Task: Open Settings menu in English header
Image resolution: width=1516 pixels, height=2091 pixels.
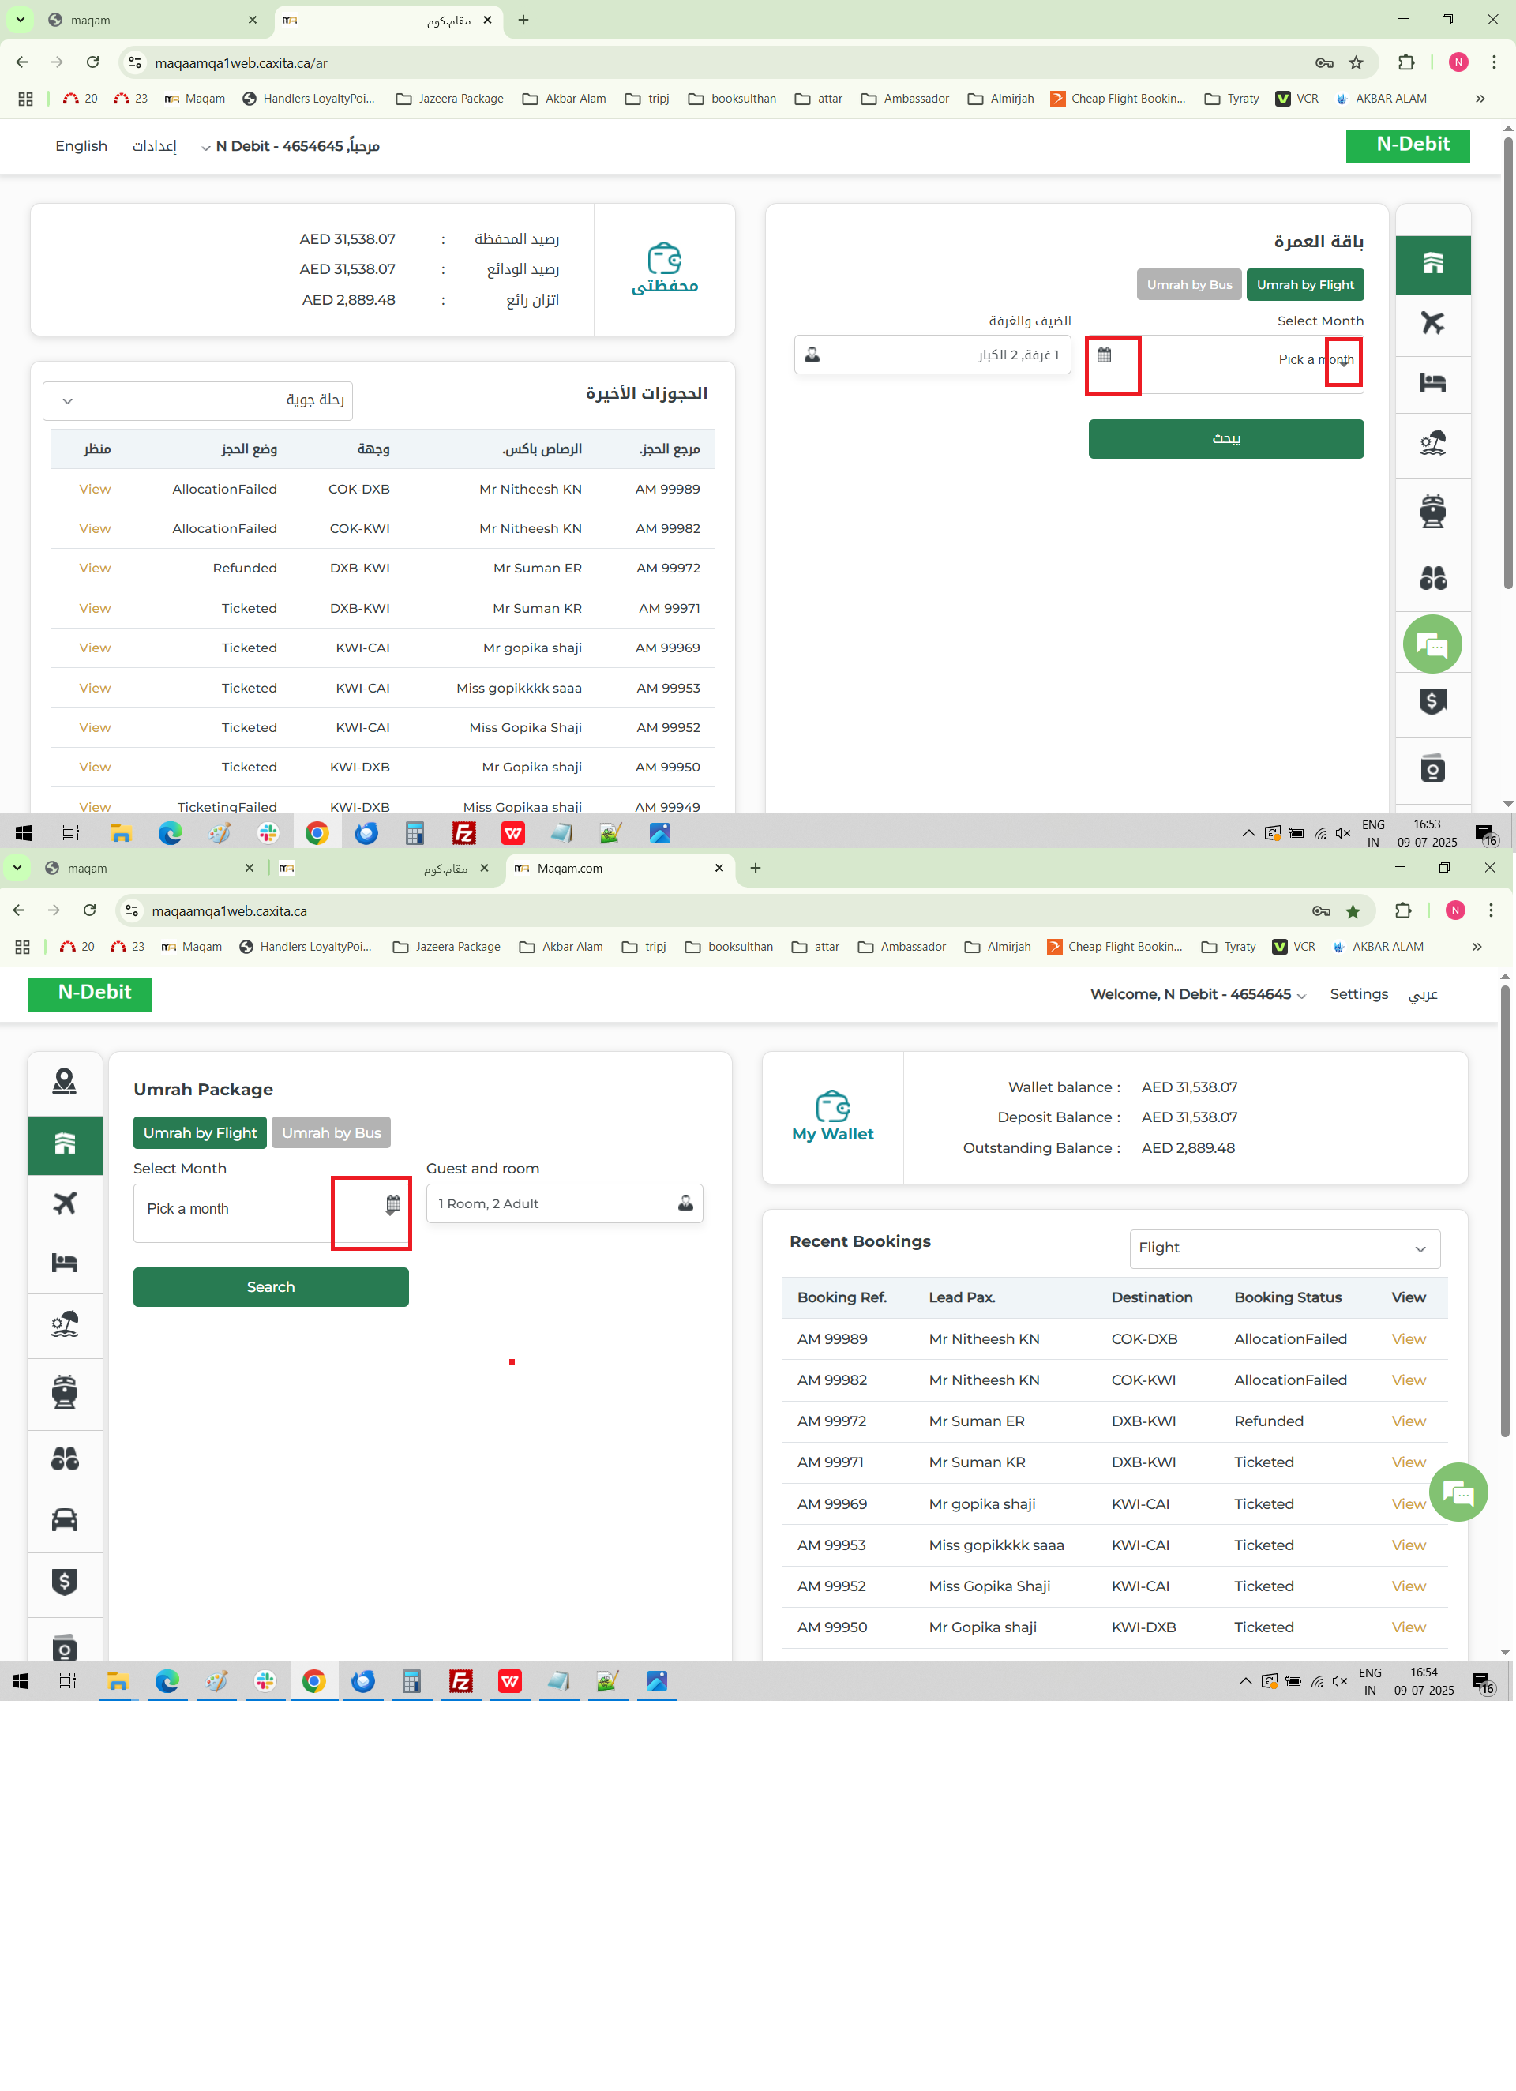Action: [1357, 994]
